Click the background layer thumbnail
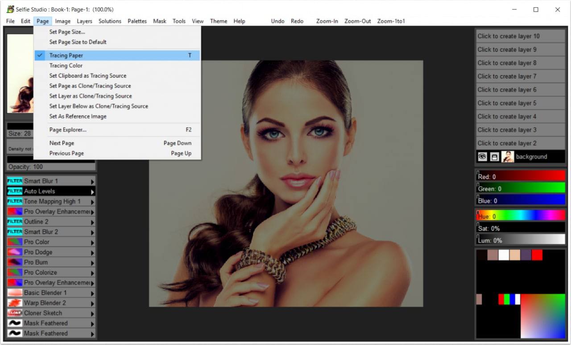 pyautogui.click(x=508, y=157)
